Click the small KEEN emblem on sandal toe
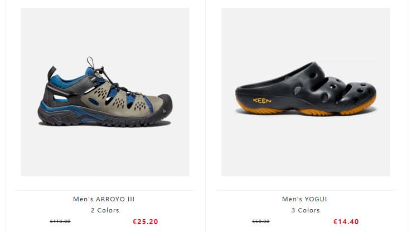Image resolution: width=412 pixels, height=233 pixels. click(x=164, y=111)
